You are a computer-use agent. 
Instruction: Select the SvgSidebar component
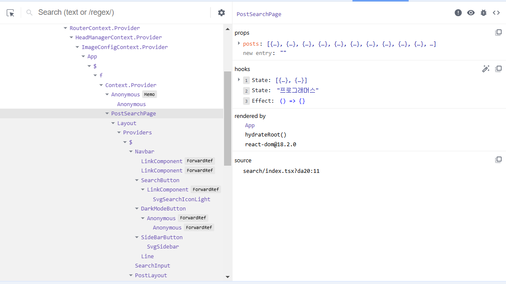(x=163, y=247)
